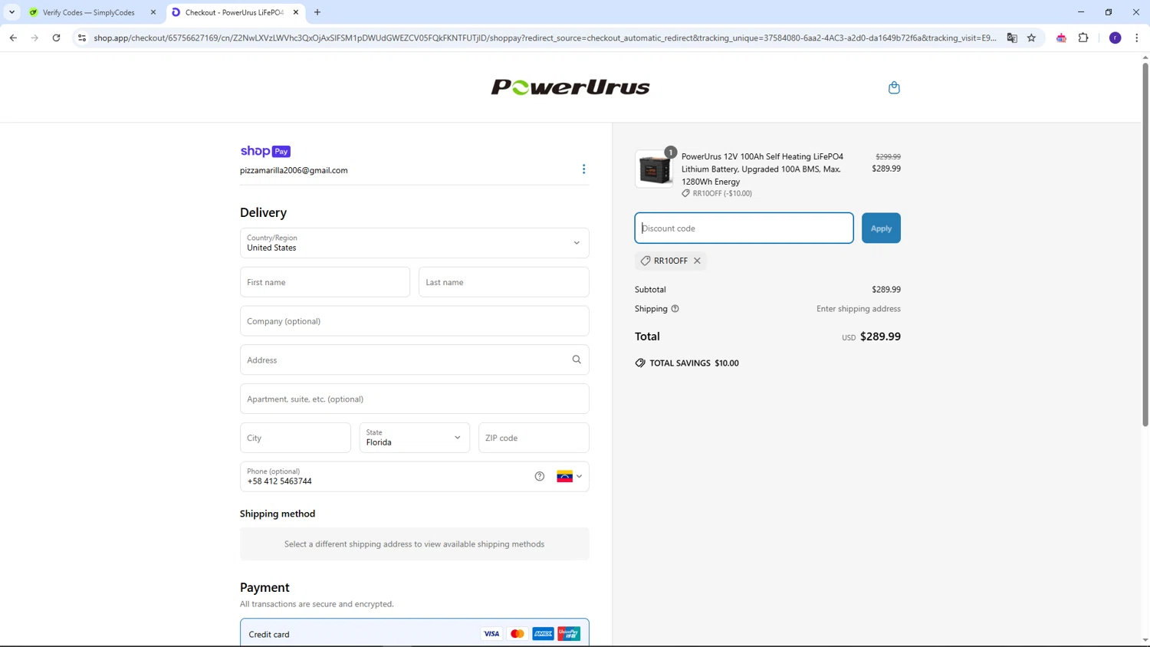
Task: Click the address search magnifier icon
Action: tap(577, 360)
